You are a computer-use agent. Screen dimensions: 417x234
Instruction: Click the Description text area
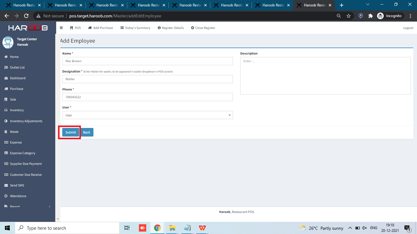pyautogui.click(x=325, y=76)
